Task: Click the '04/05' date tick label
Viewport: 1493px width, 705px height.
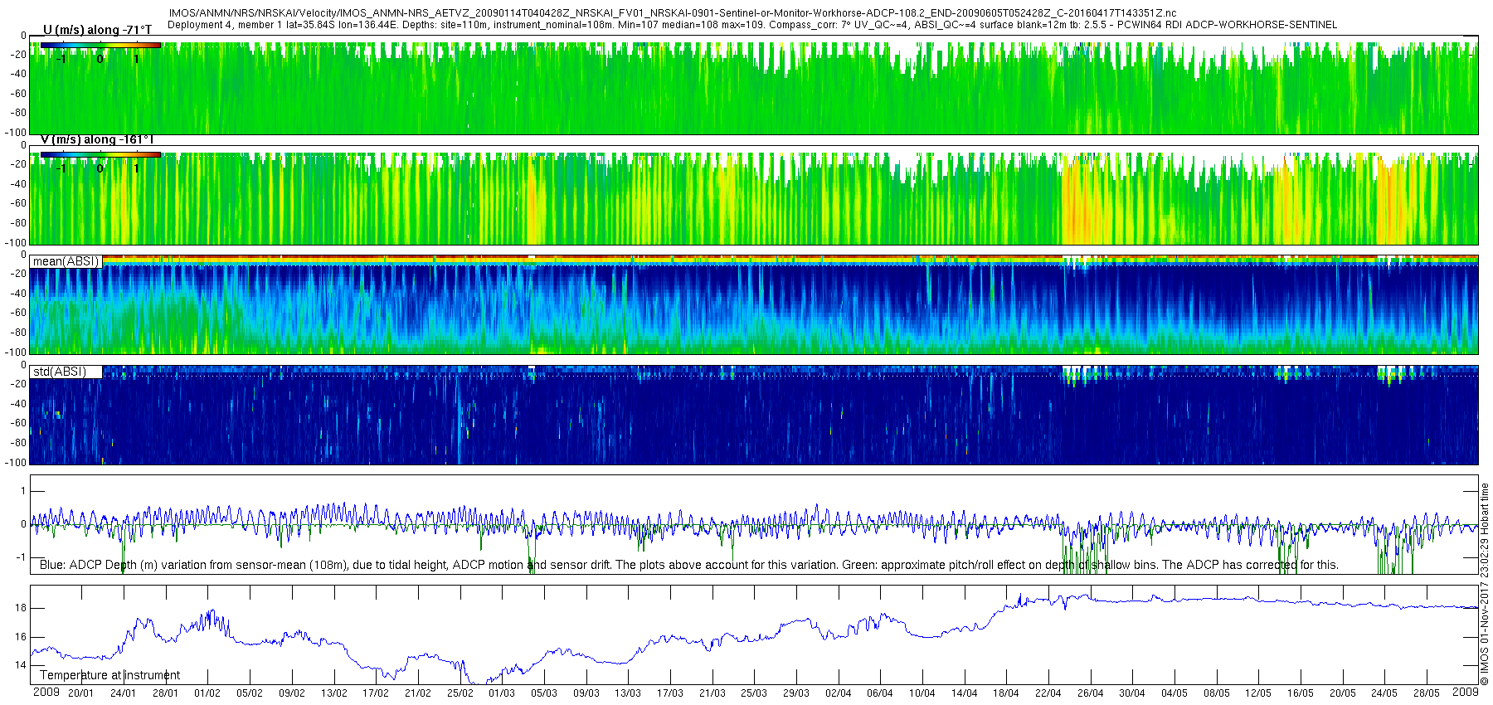Action: click(x=1174, y=693)
